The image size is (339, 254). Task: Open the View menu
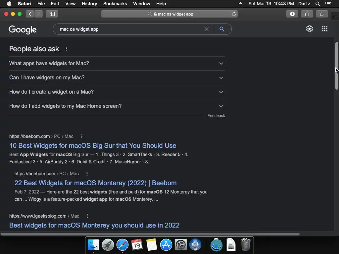pos(70,4)
